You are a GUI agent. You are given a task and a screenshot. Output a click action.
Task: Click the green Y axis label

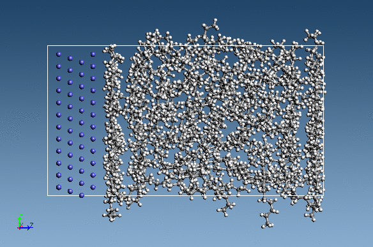21,215
